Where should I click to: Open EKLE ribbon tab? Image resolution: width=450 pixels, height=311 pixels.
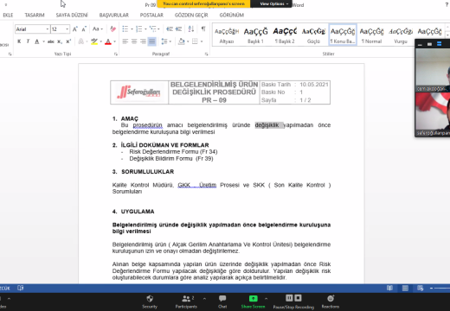pos(8,15)
